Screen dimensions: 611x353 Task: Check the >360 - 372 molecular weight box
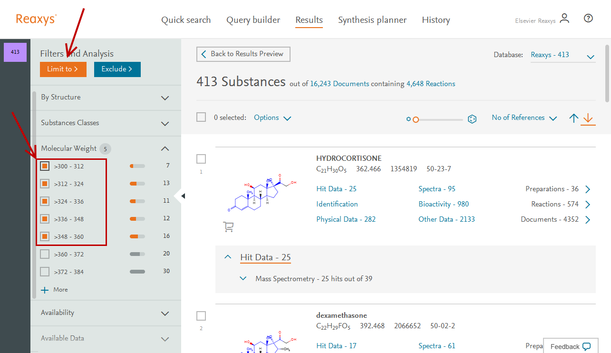(x=45, y=255)
